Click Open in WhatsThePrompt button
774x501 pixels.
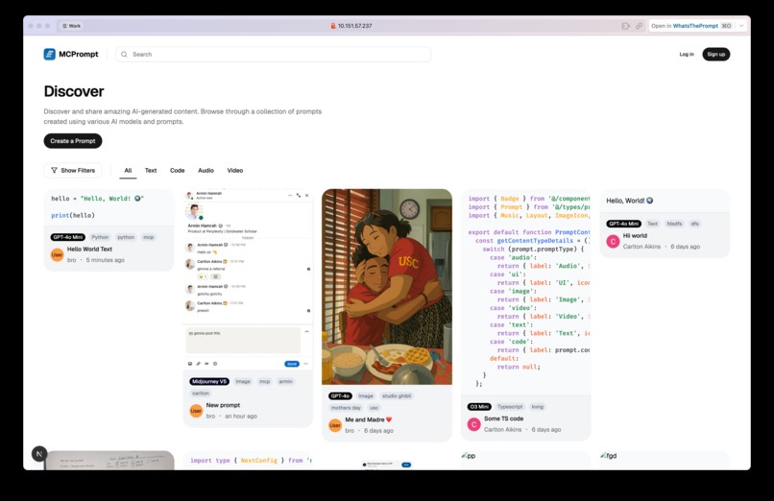pyautogui.click(x=691, y=26)
